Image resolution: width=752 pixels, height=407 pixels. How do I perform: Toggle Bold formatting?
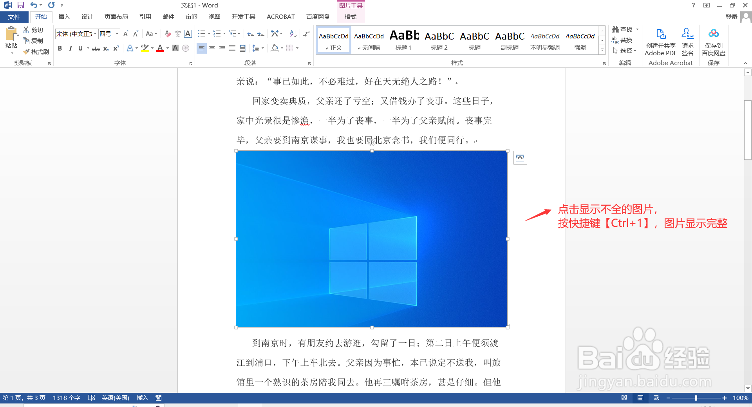tap(60, 48)
